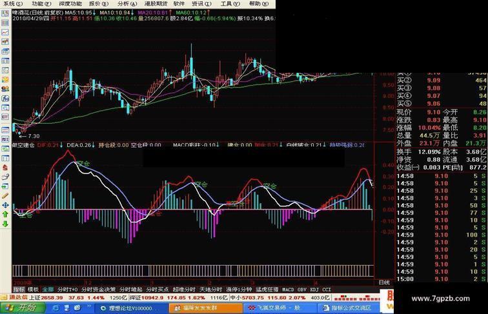This screenshot has width=488, height=314.
Task: Click the 买⑤ 9.06 bid row
Action: click(x=442, y=104)
